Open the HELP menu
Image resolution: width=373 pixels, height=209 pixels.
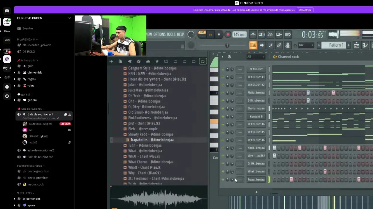click(x=180, y=34)
